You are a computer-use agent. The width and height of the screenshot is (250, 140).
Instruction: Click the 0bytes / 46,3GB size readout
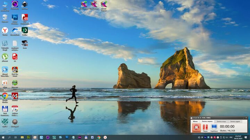(227, 131)
